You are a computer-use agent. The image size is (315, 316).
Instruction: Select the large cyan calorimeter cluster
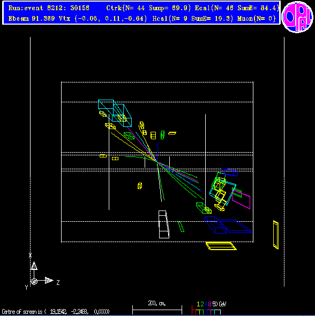pyautogui.click(x=115, y=113)
